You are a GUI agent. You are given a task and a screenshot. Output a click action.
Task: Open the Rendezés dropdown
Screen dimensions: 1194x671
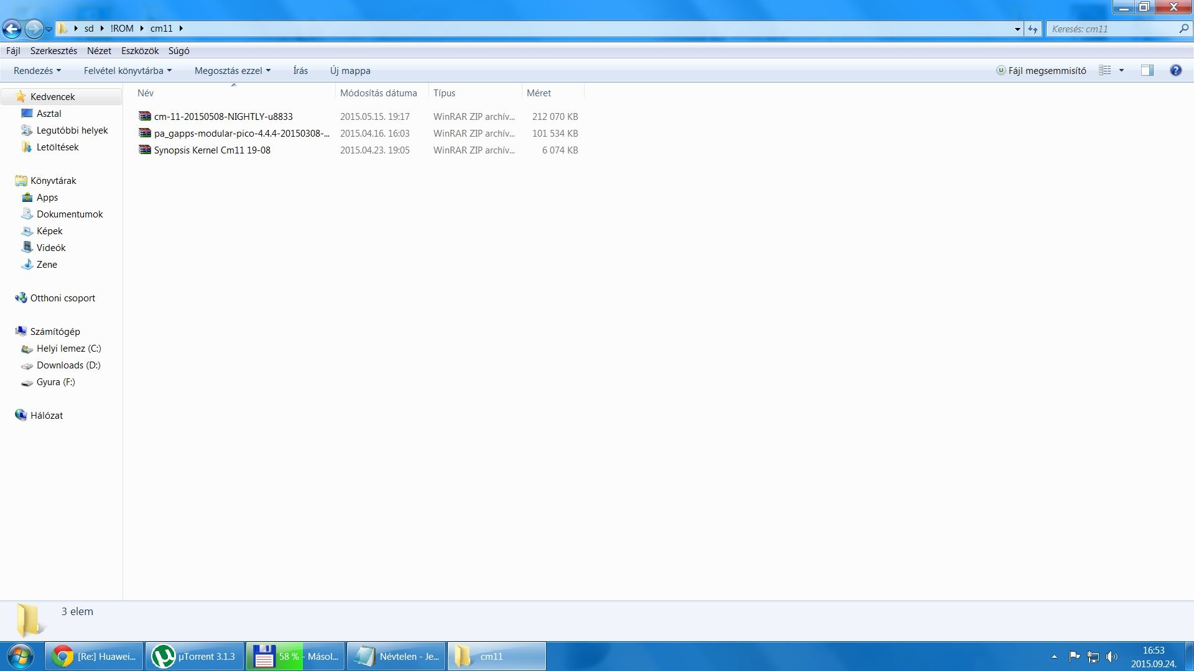[x=37, y=71]
